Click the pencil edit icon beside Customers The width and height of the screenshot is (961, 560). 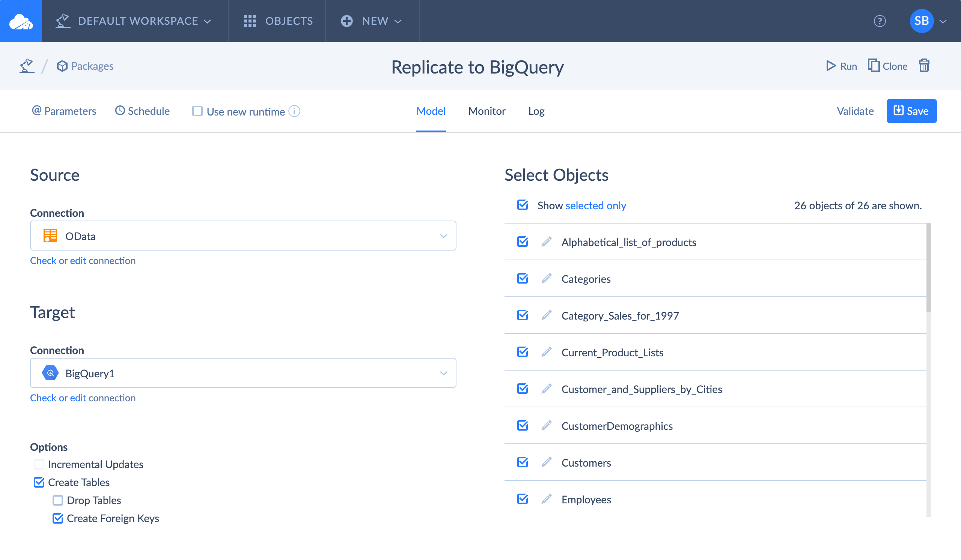coord(546,462)
